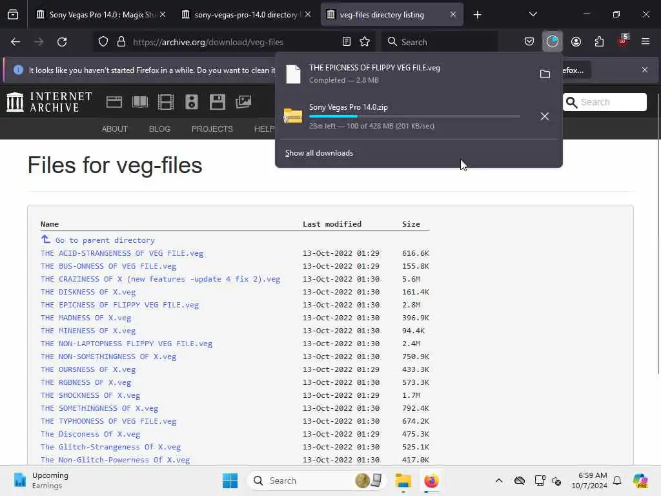
Task: Open the Internet Archive Web icon
Action: [x=114, y=102]
